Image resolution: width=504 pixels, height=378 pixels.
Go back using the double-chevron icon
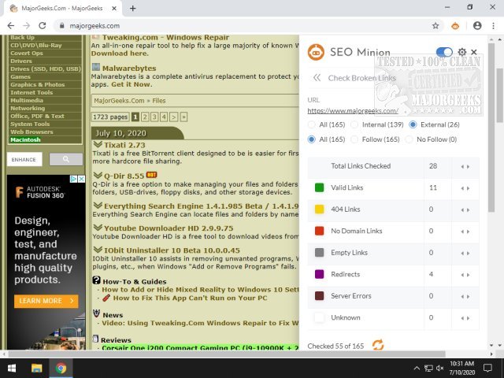point(317,78)
